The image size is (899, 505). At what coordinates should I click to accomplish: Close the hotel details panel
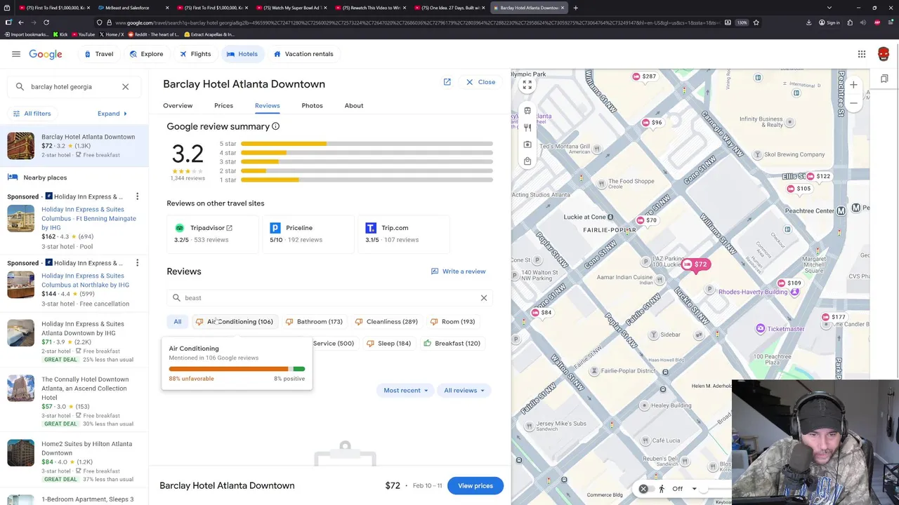(x=481, y=82)
